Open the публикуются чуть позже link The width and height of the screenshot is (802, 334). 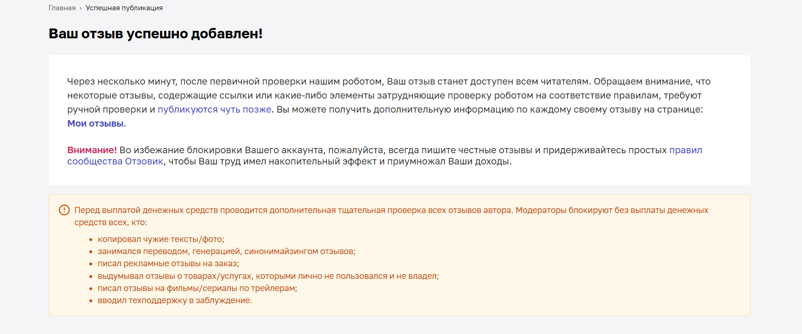tap(214, 109)
